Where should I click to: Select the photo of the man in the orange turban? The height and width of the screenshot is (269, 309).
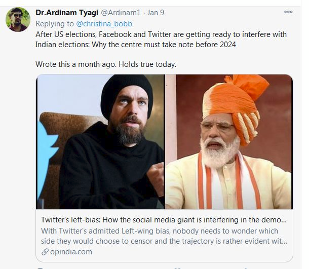[x=229, y=142]
